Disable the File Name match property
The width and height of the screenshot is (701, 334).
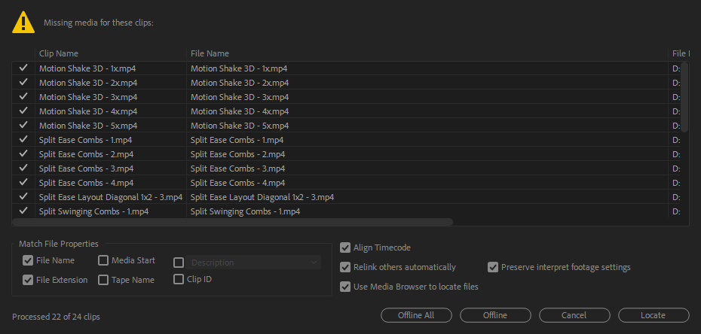coord(29,261)
